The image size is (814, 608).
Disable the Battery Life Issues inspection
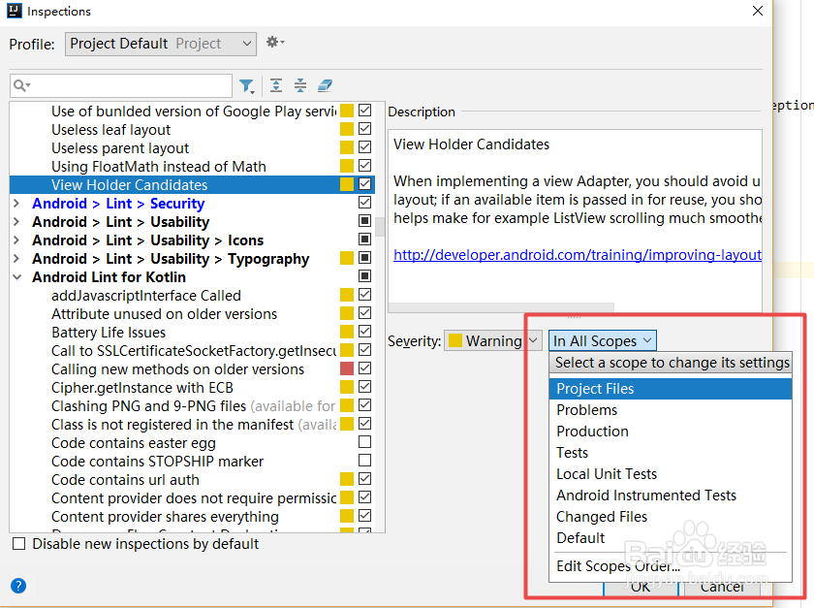[x=364, y=332]
